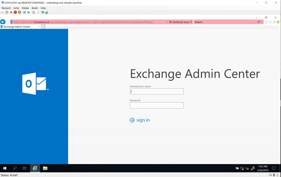
Task: Open Internet Explorer's Tools gear icon
Action: (274, 22)
